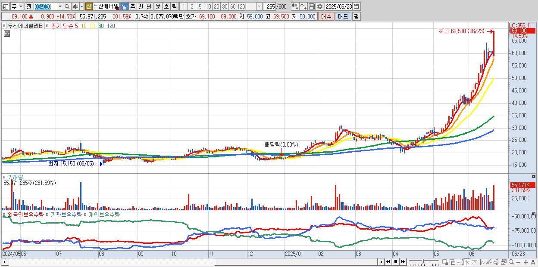Viewport: 538px width, 267px height.
Task: Switch to monthly 월 chart period
Action: [x=141, y=6]
